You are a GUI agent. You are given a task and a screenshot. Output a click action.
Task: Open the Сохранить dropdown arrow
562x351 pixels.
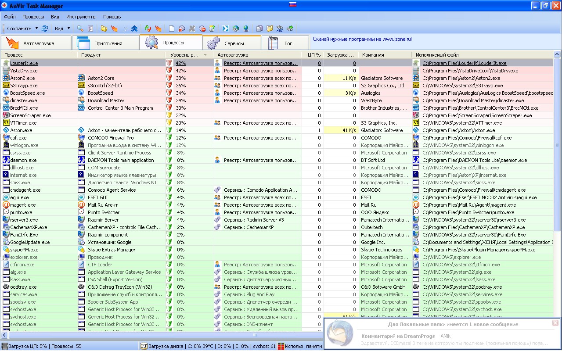tap(36, 29)
